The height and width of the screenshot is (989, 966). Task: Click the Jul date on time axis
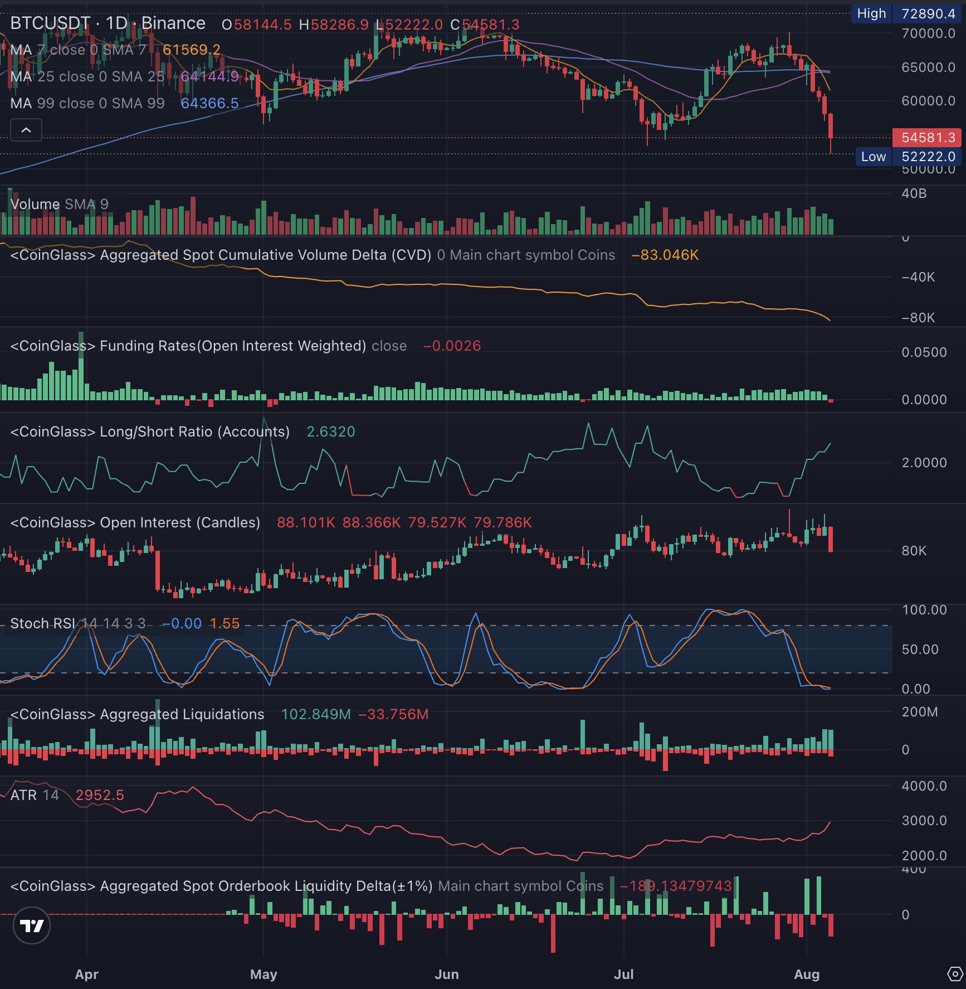tap(624, 974)
